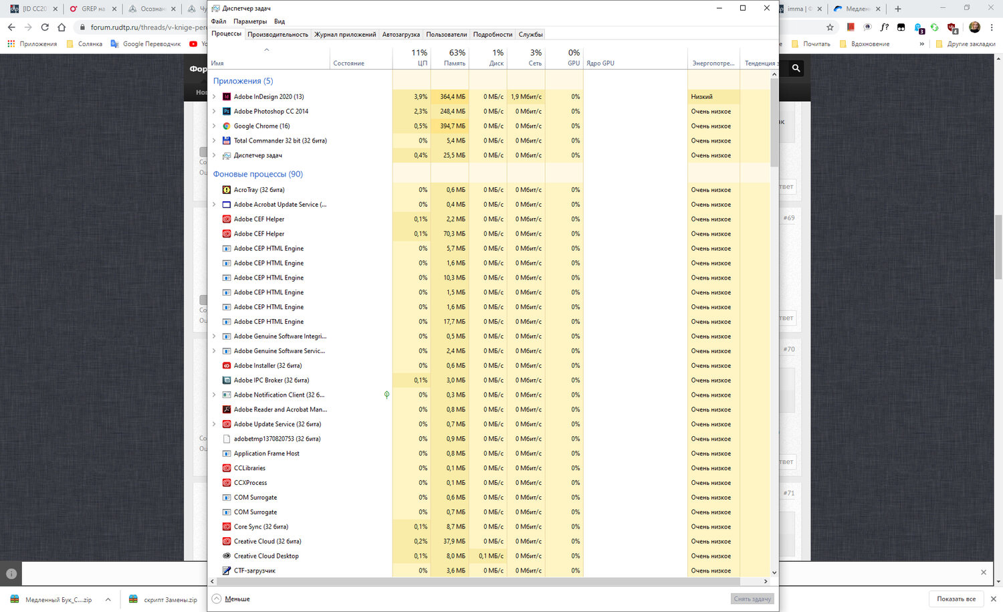Click the Adobe Photoshop CC 2014 icon
The image size is (1003, 612).
[x=227, y=112]
